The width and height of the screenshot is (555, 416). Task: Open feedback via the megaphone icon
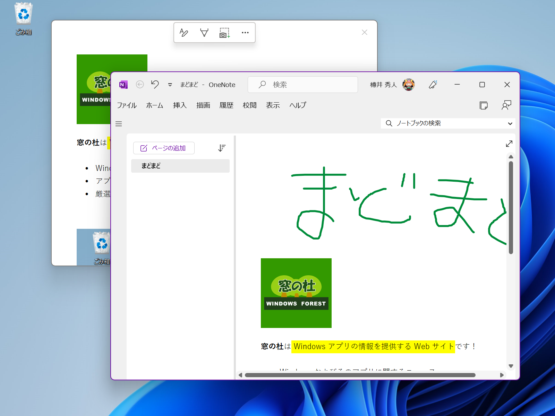click(x=433, y=84)
